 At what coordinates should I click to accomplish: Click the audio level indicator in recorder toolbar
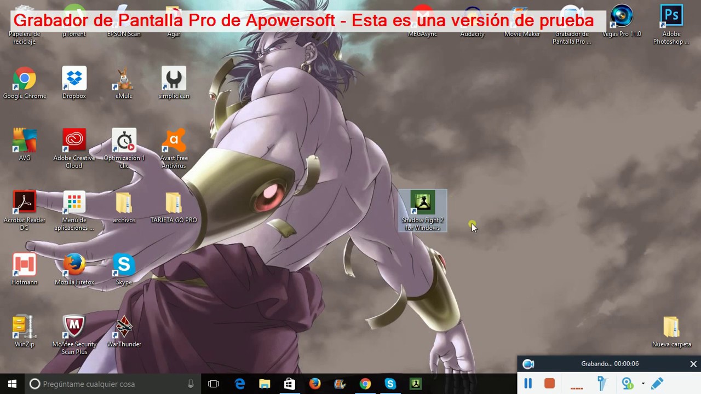576,387
